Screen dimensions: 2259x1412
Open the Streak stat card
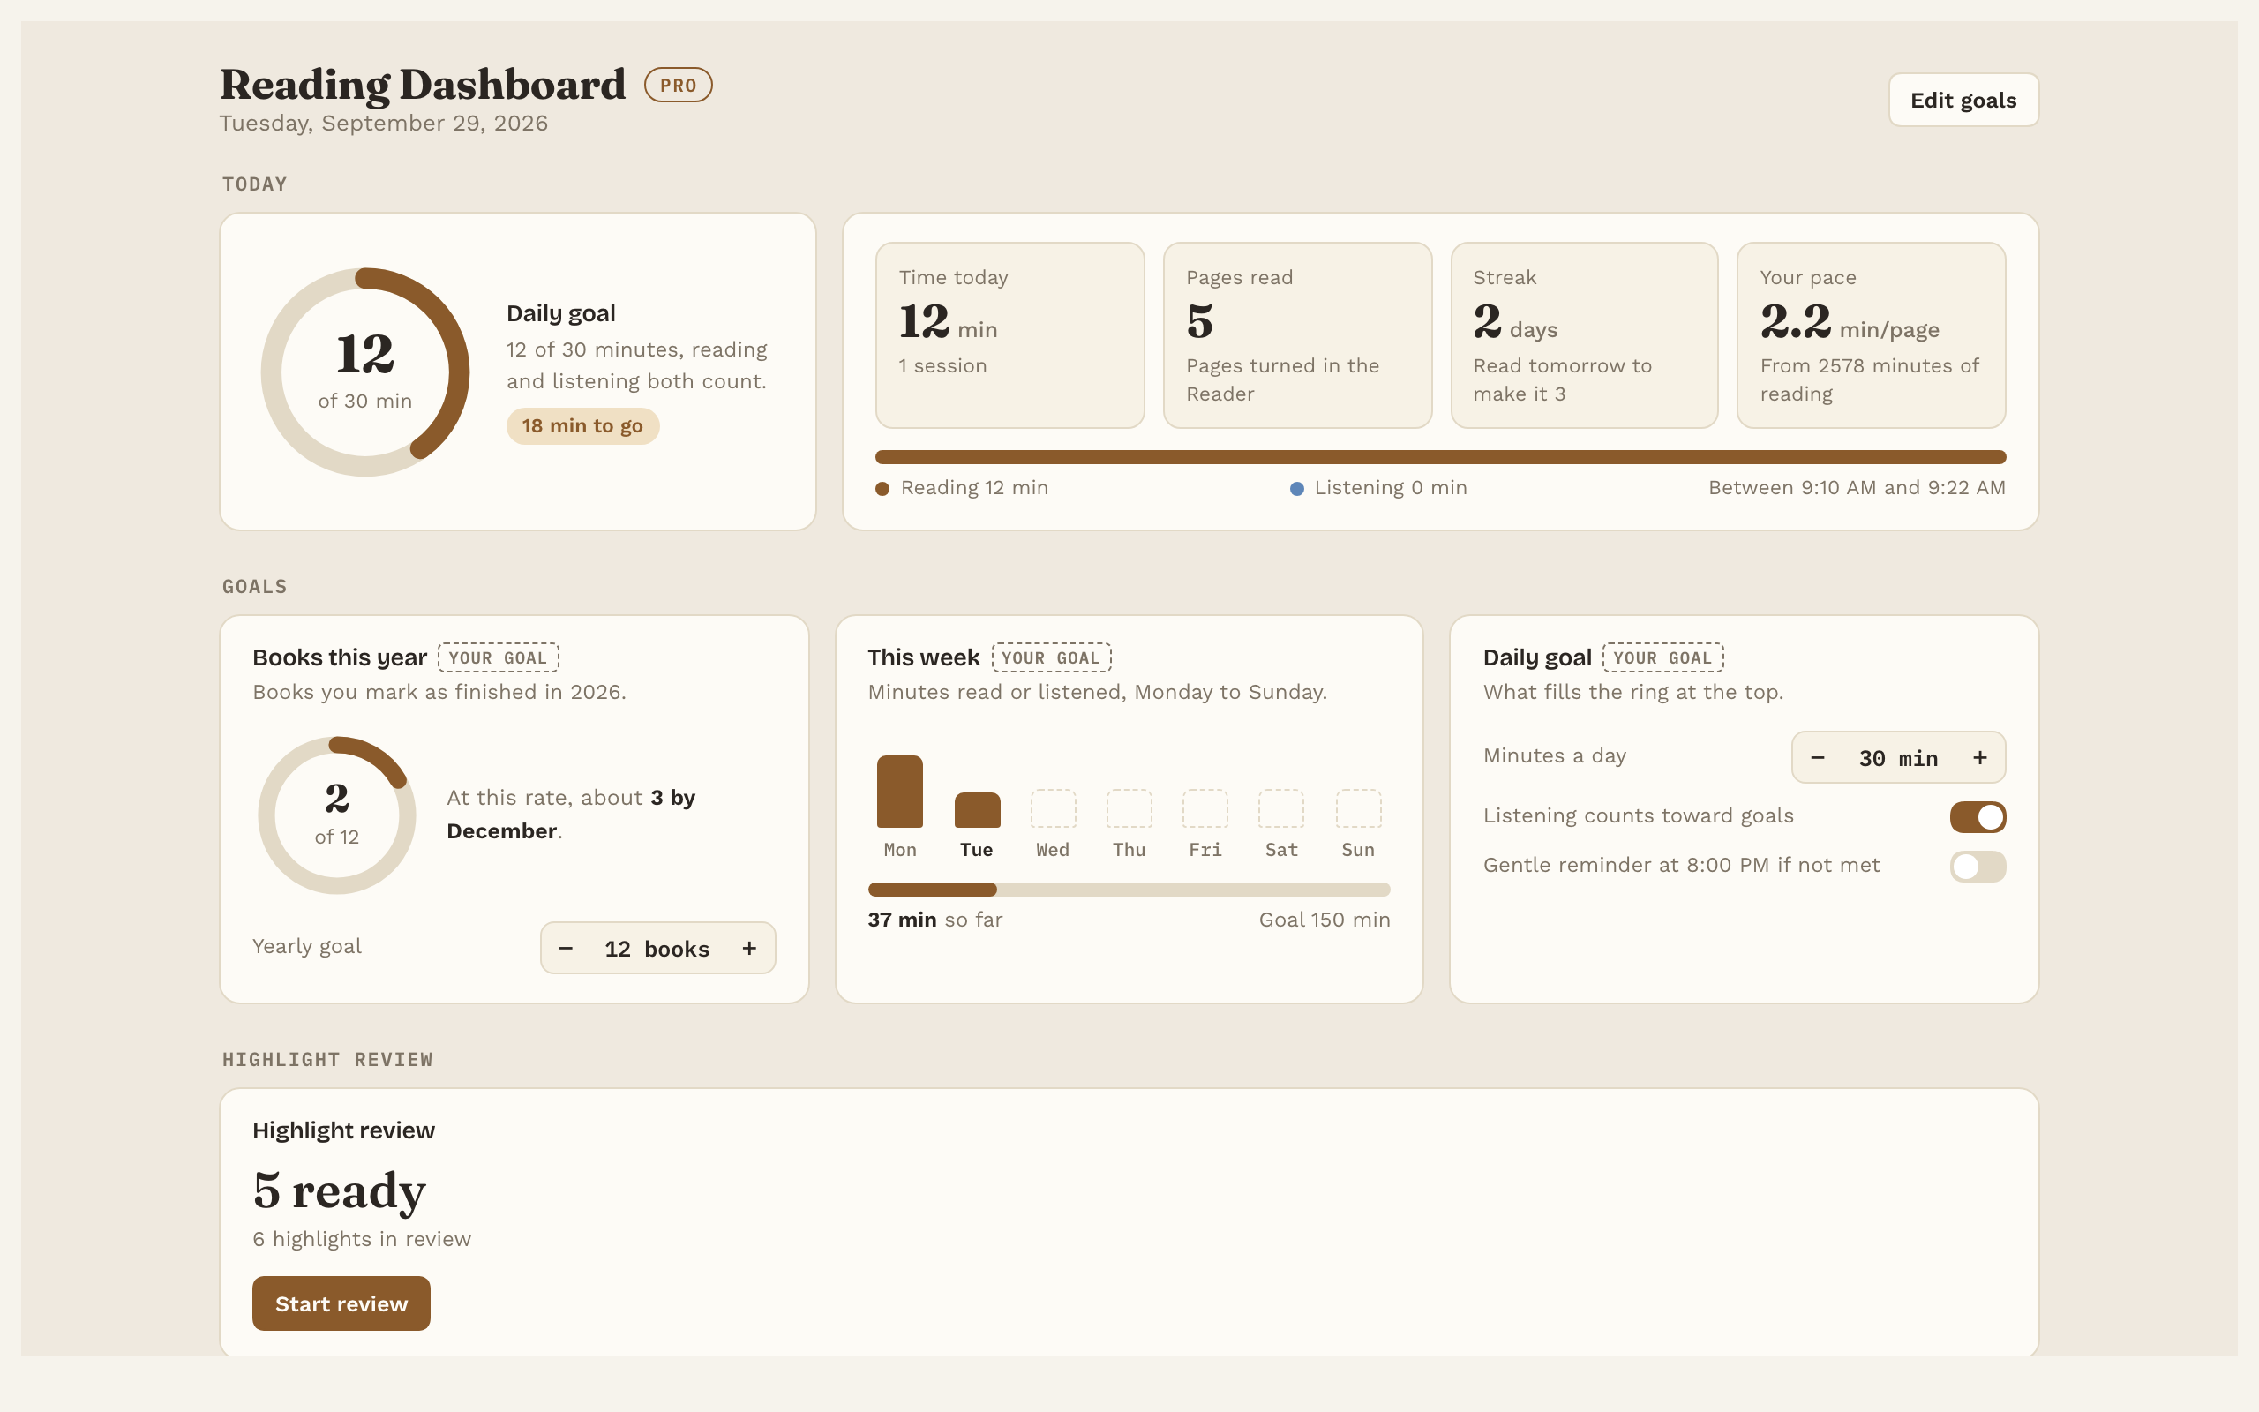click(1584, 335)
